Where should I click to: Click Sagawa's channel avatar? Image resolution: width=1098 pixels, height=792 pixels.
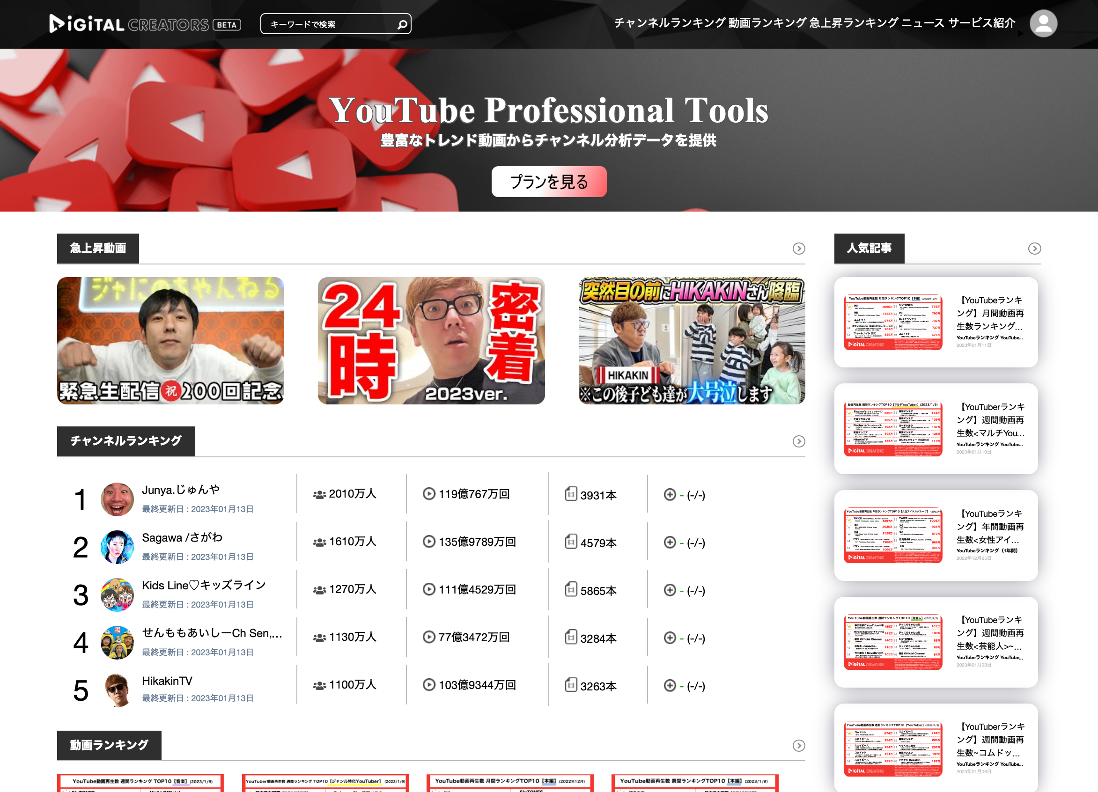click(117, 547)
